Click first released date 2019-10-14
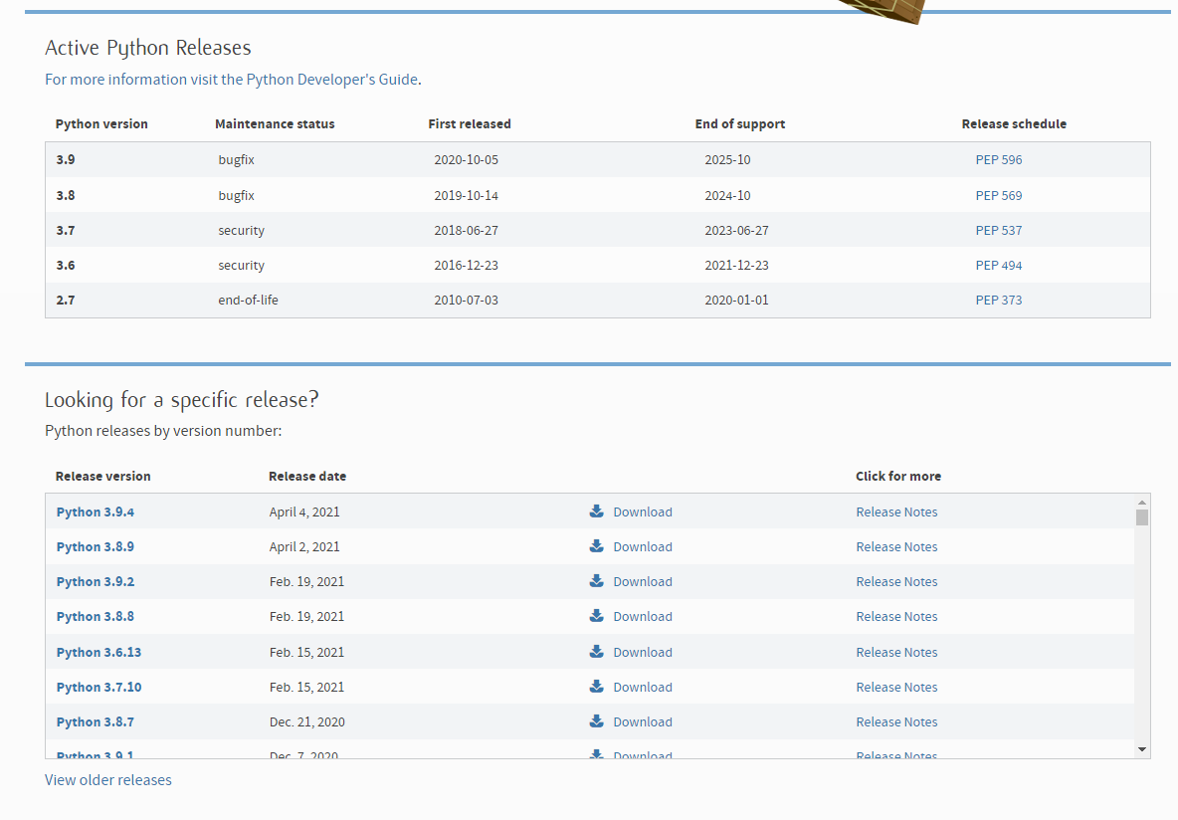This screenshot has height=820, width=1178. point(466,195)
